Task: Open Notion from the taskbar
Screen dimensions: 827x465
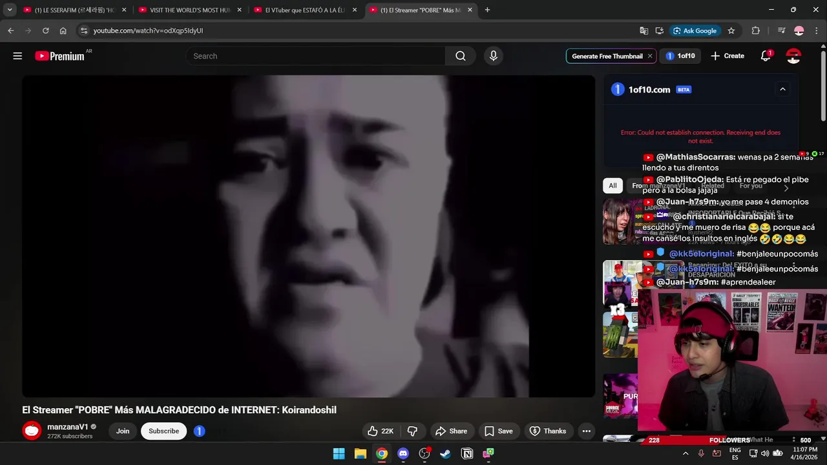Action: [x=467, y=453]
